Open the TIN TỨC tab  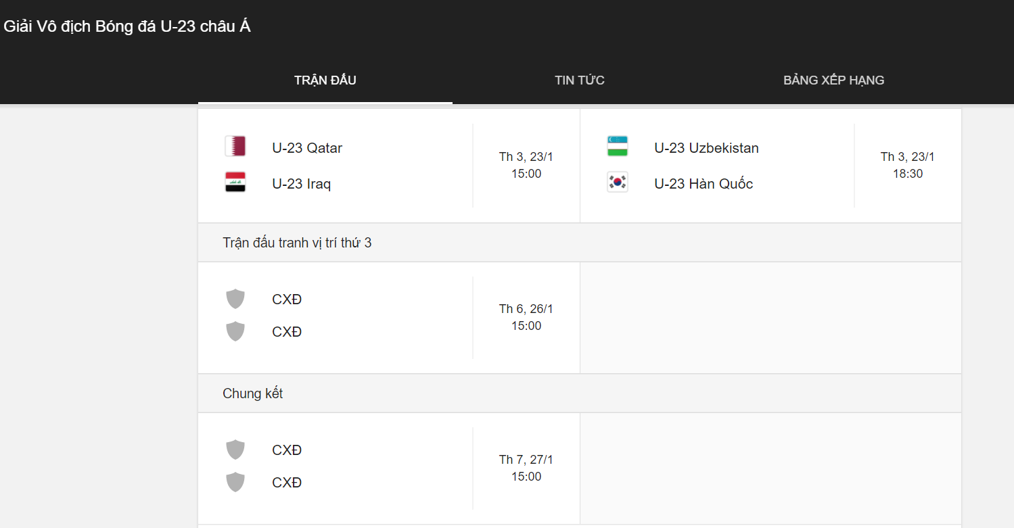pos(580,80)
